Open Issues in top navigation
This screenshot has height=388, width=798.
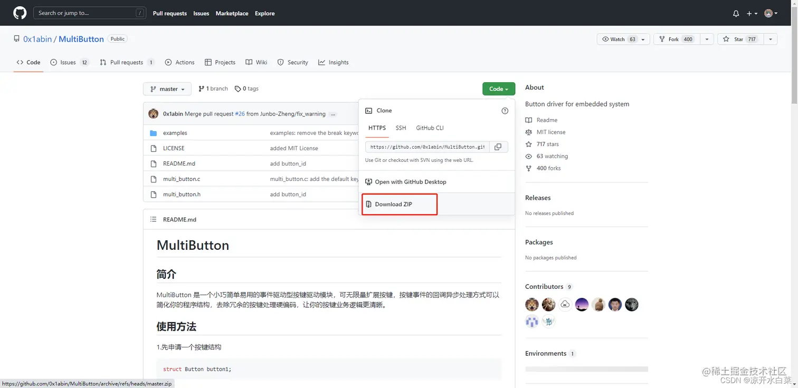click(x=201, y=14)
